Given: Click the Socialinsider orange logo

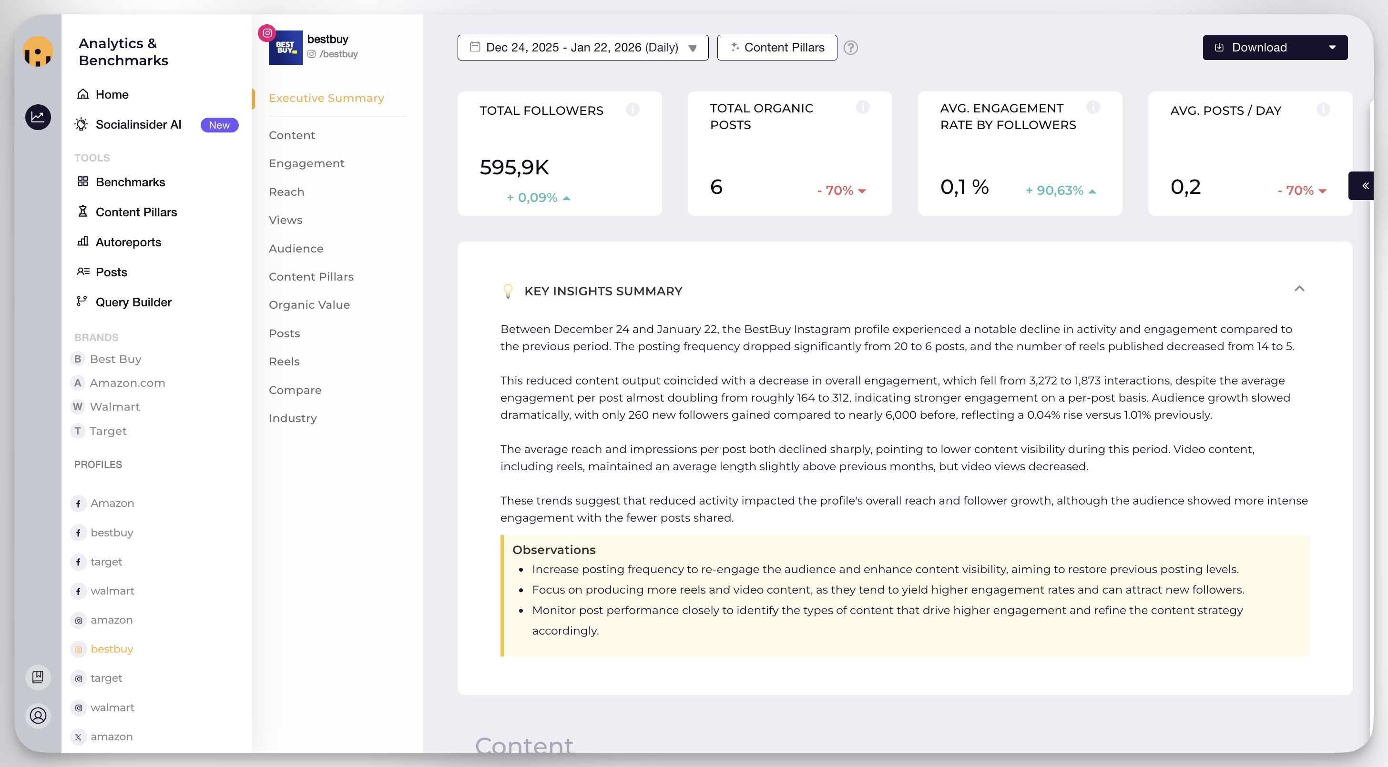Looking at the screenshot, I should click(x=38, y=52).
